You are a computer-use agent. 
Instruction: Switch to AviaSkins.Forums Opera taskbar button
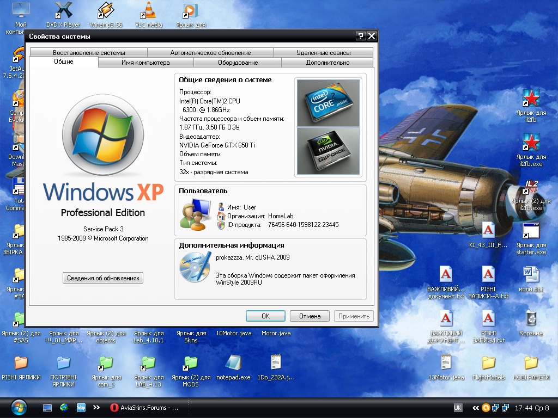click(144, 408)
